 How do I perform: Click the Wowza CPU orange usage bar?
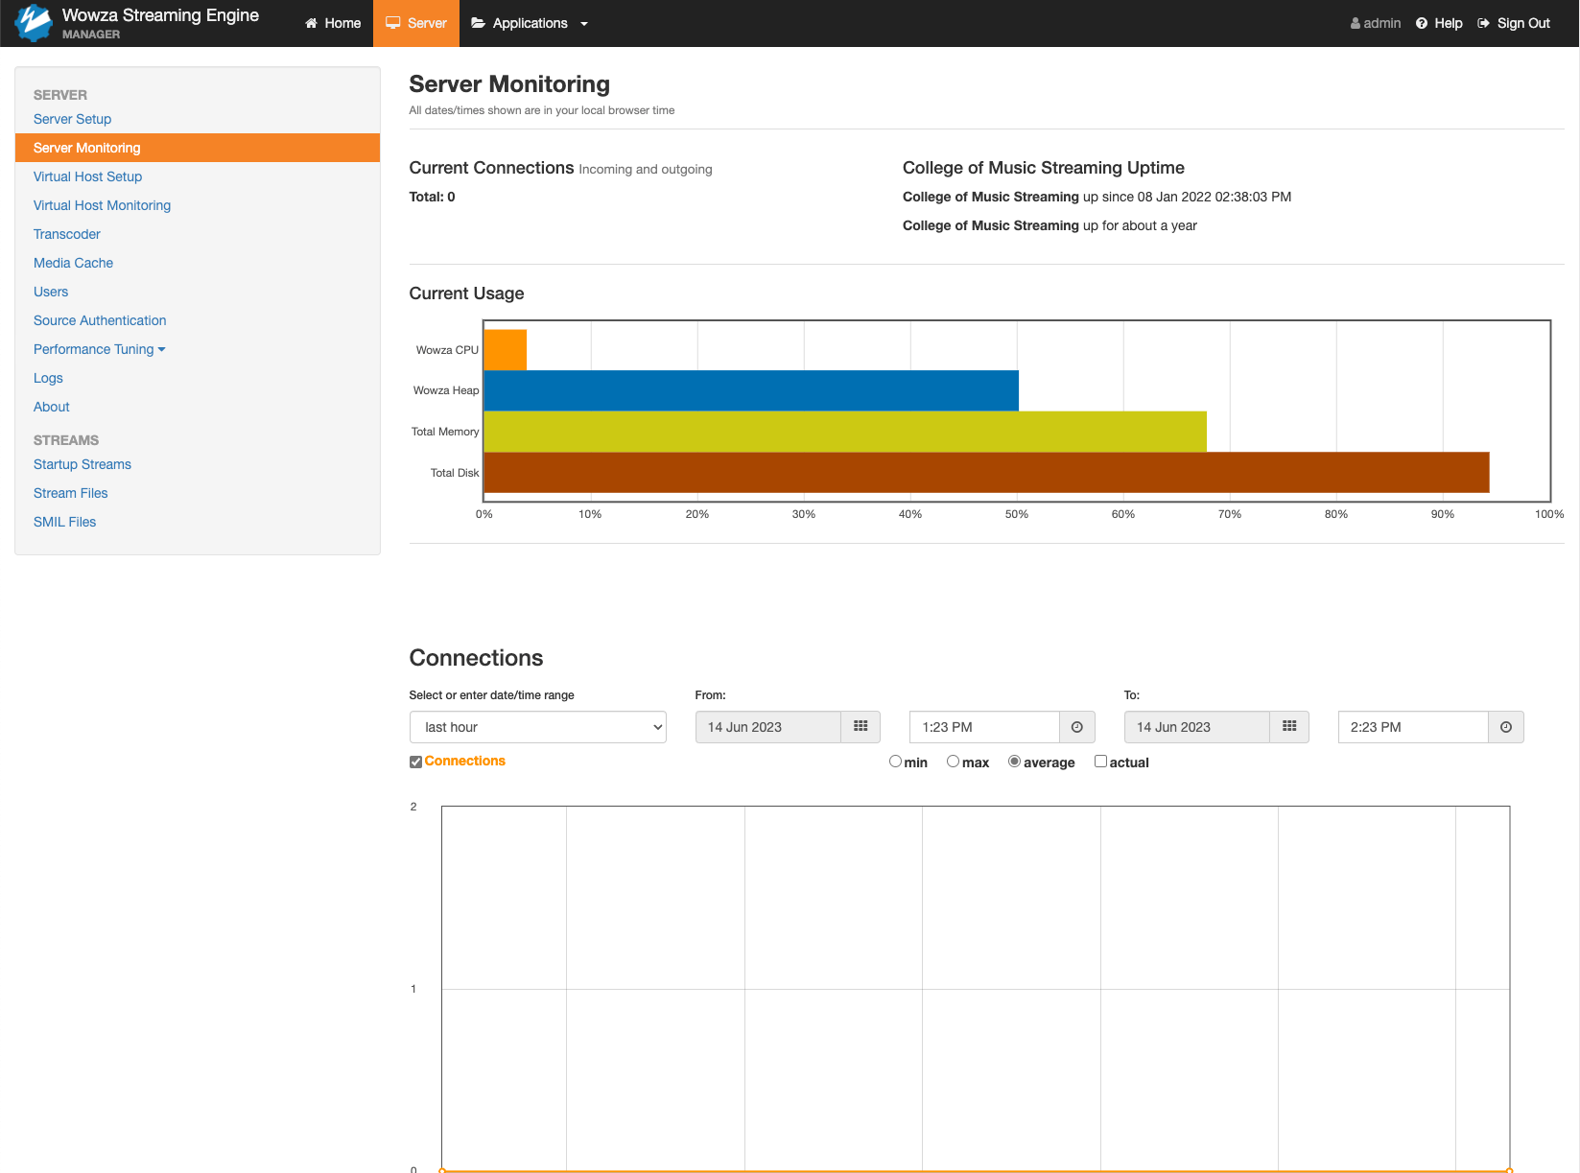coord(506,350)
